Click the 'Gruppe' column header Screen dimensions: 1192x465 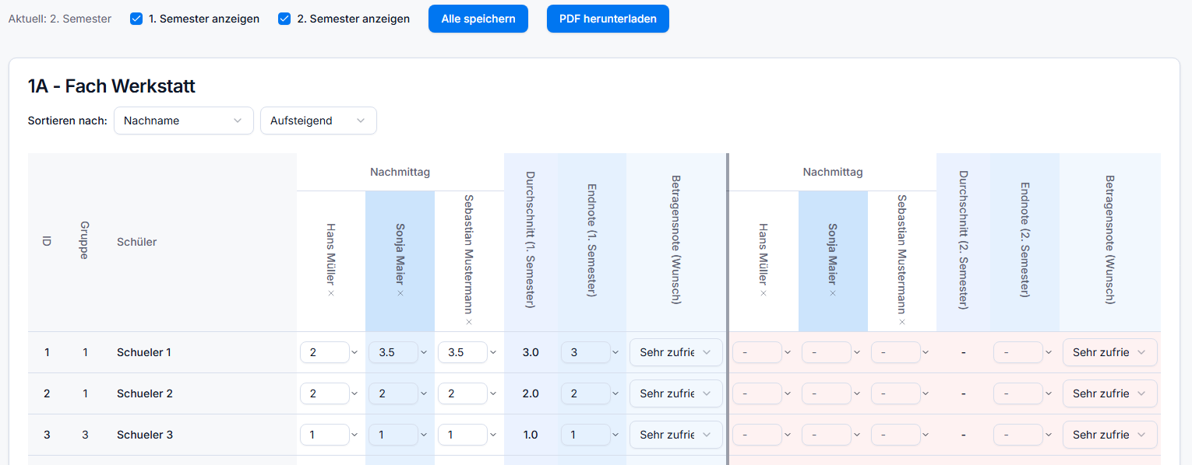click(85, 241)
